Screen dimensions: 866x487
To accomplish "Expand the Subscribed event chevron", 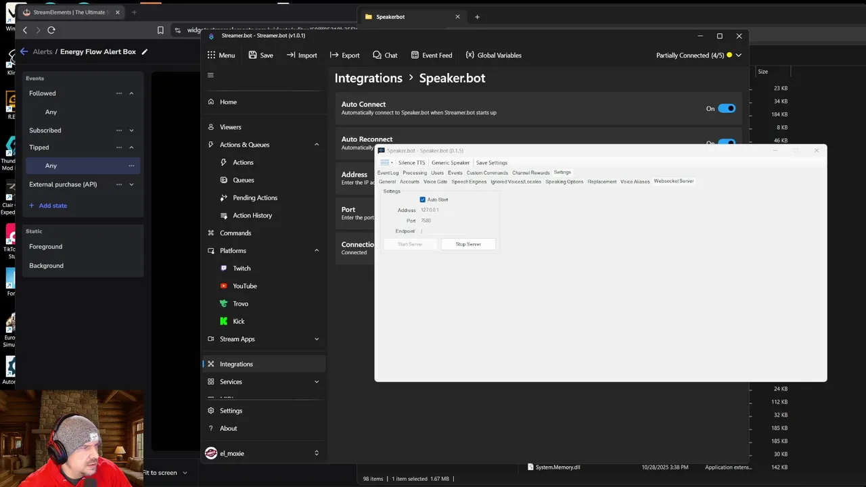I will point(131,131).
